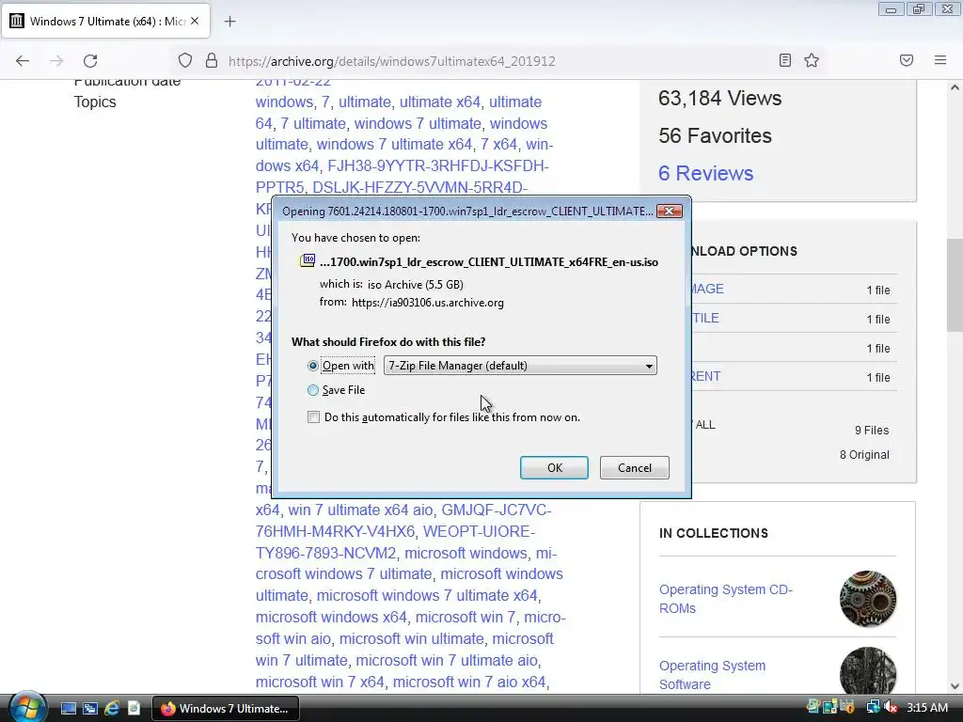Click the '8 Original' text
This screenshot has height=722, width=963.
864,455
